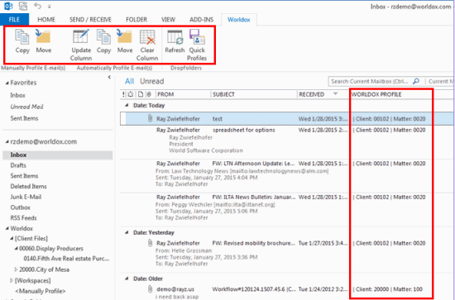Expand the 20000.City of Mesa node
Viewport: 455px width, 300px height.
point(17,269)
